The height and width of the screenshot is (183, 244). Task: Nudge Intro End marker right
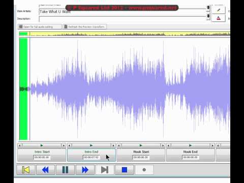tap(113, 145)
